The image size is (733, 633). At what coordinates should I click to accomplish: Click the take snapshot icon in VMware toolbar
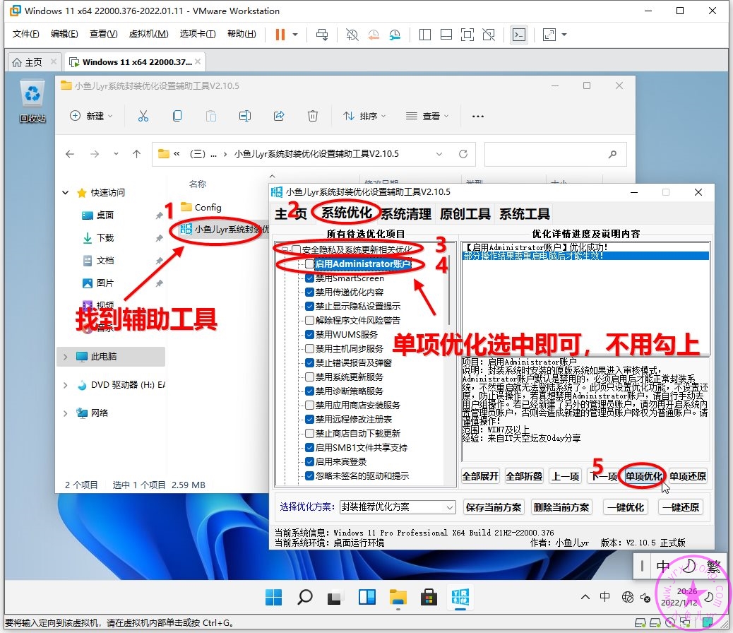pos(352,35)
